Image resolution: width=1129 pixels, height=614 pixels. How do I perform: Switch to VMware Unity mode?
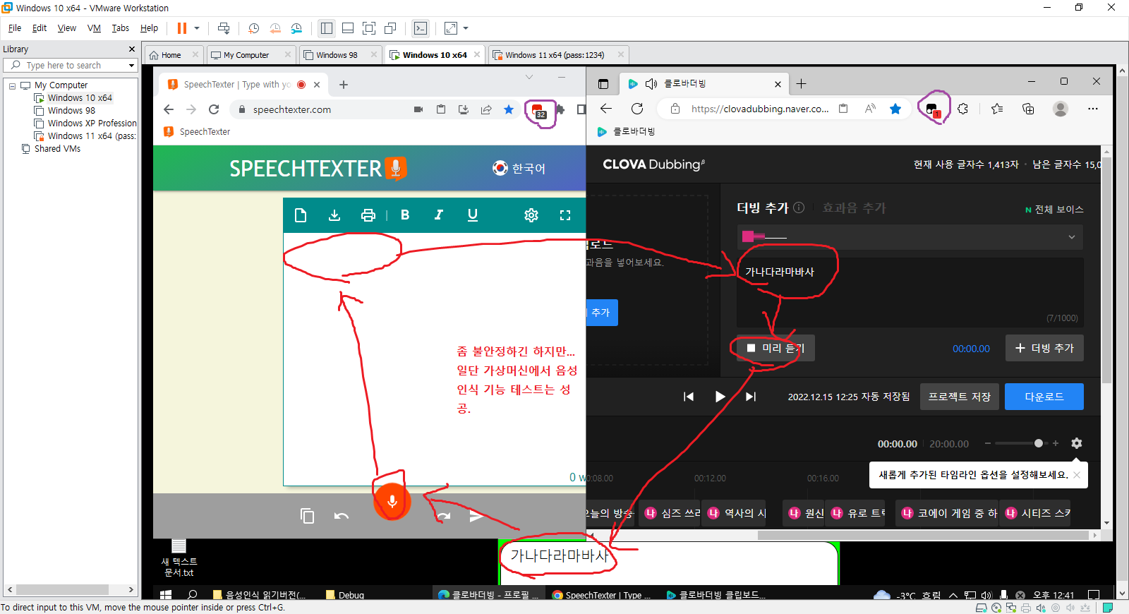pos(390,28)
